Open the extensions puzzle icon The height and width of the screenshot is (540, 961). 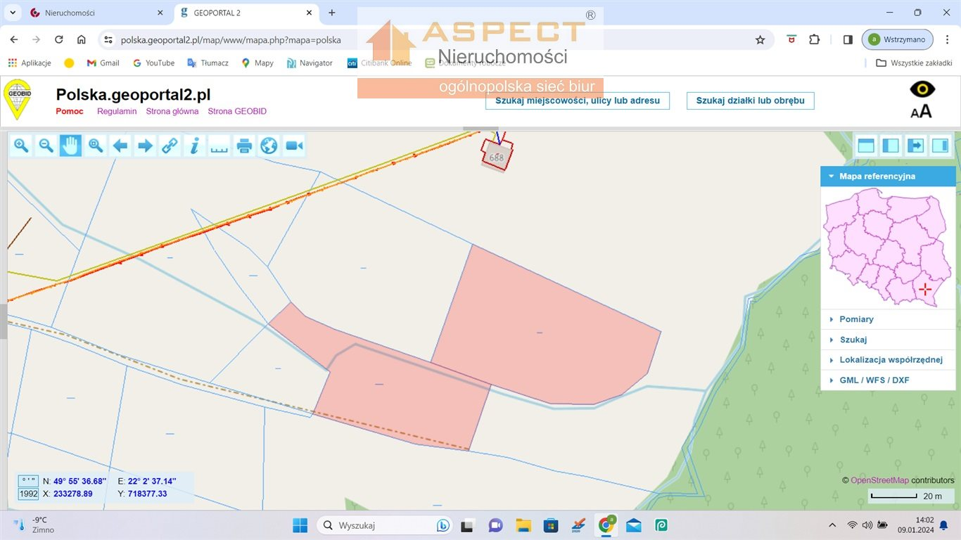[814, 40]
